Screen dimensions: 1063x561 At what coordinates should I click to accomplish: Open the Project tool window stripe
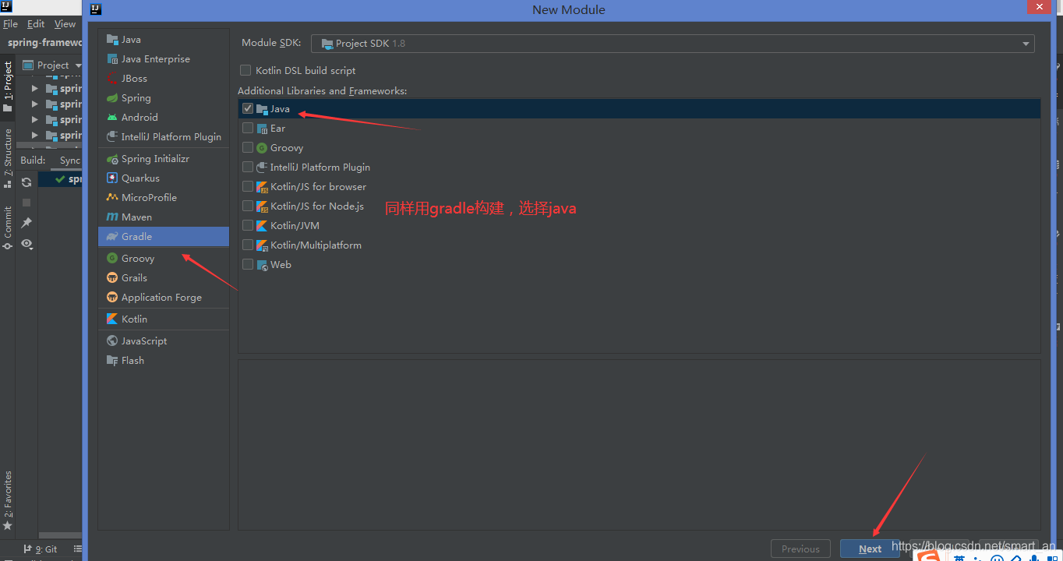(x=8, y=86)
